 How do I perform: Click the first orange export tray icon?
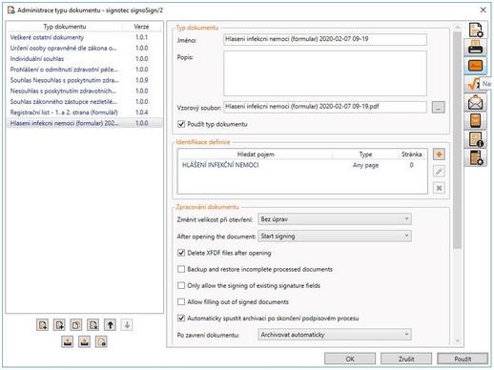pos(68,342)
